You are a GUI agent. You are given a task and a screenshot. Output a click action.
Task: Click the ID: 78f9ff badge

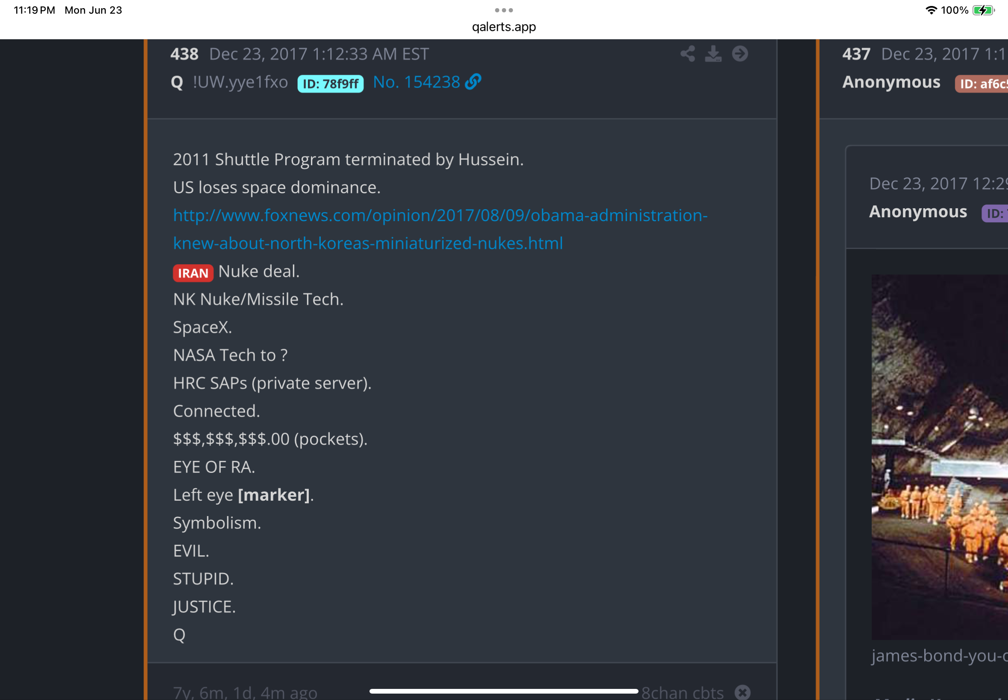[x=331, y=83]
